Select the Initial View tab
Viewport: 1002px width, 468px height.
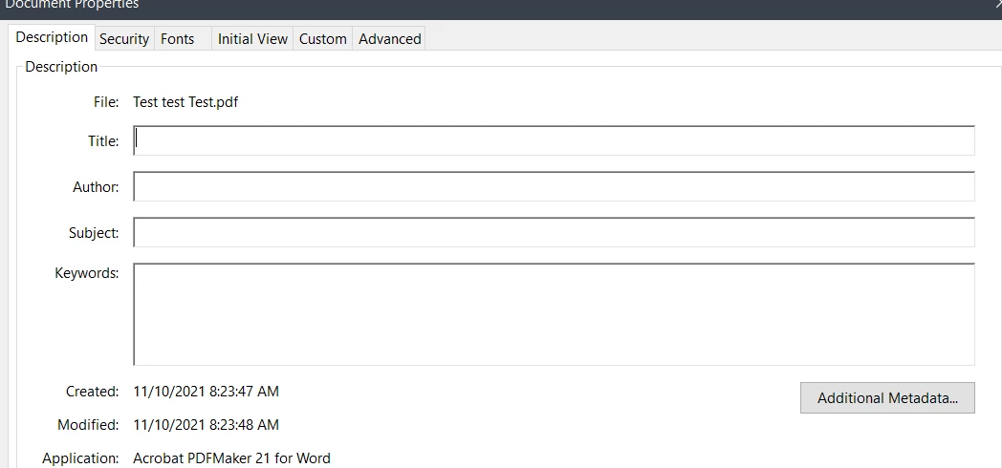(x=252, y=39)
